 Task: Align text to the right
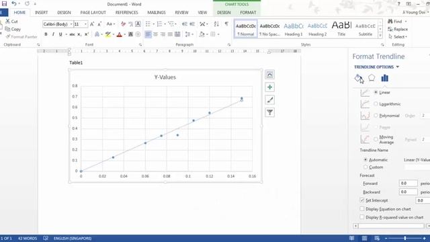click(x=163, y=34)
